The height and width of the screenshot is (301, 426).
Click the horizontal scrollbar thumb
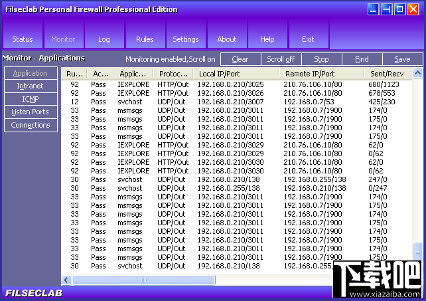coord(144,280)
